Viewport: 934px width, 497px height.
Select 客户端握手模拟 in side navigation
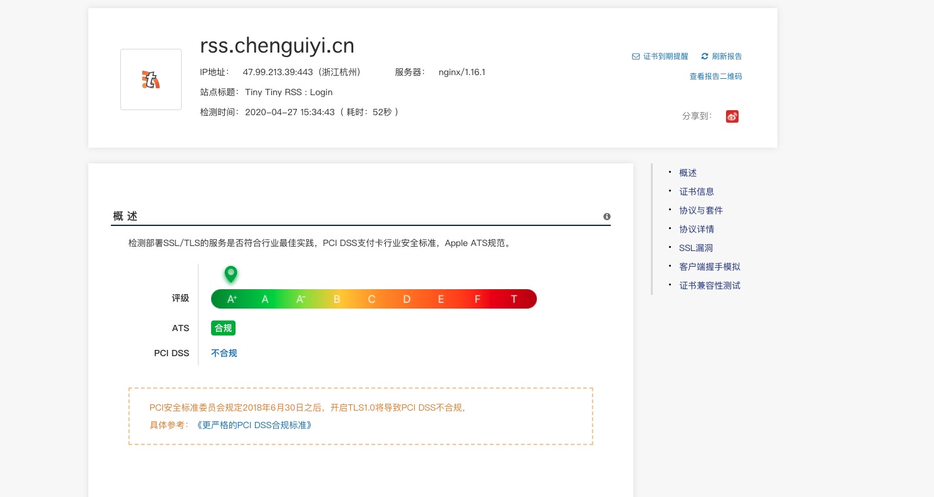click(710, 267)
